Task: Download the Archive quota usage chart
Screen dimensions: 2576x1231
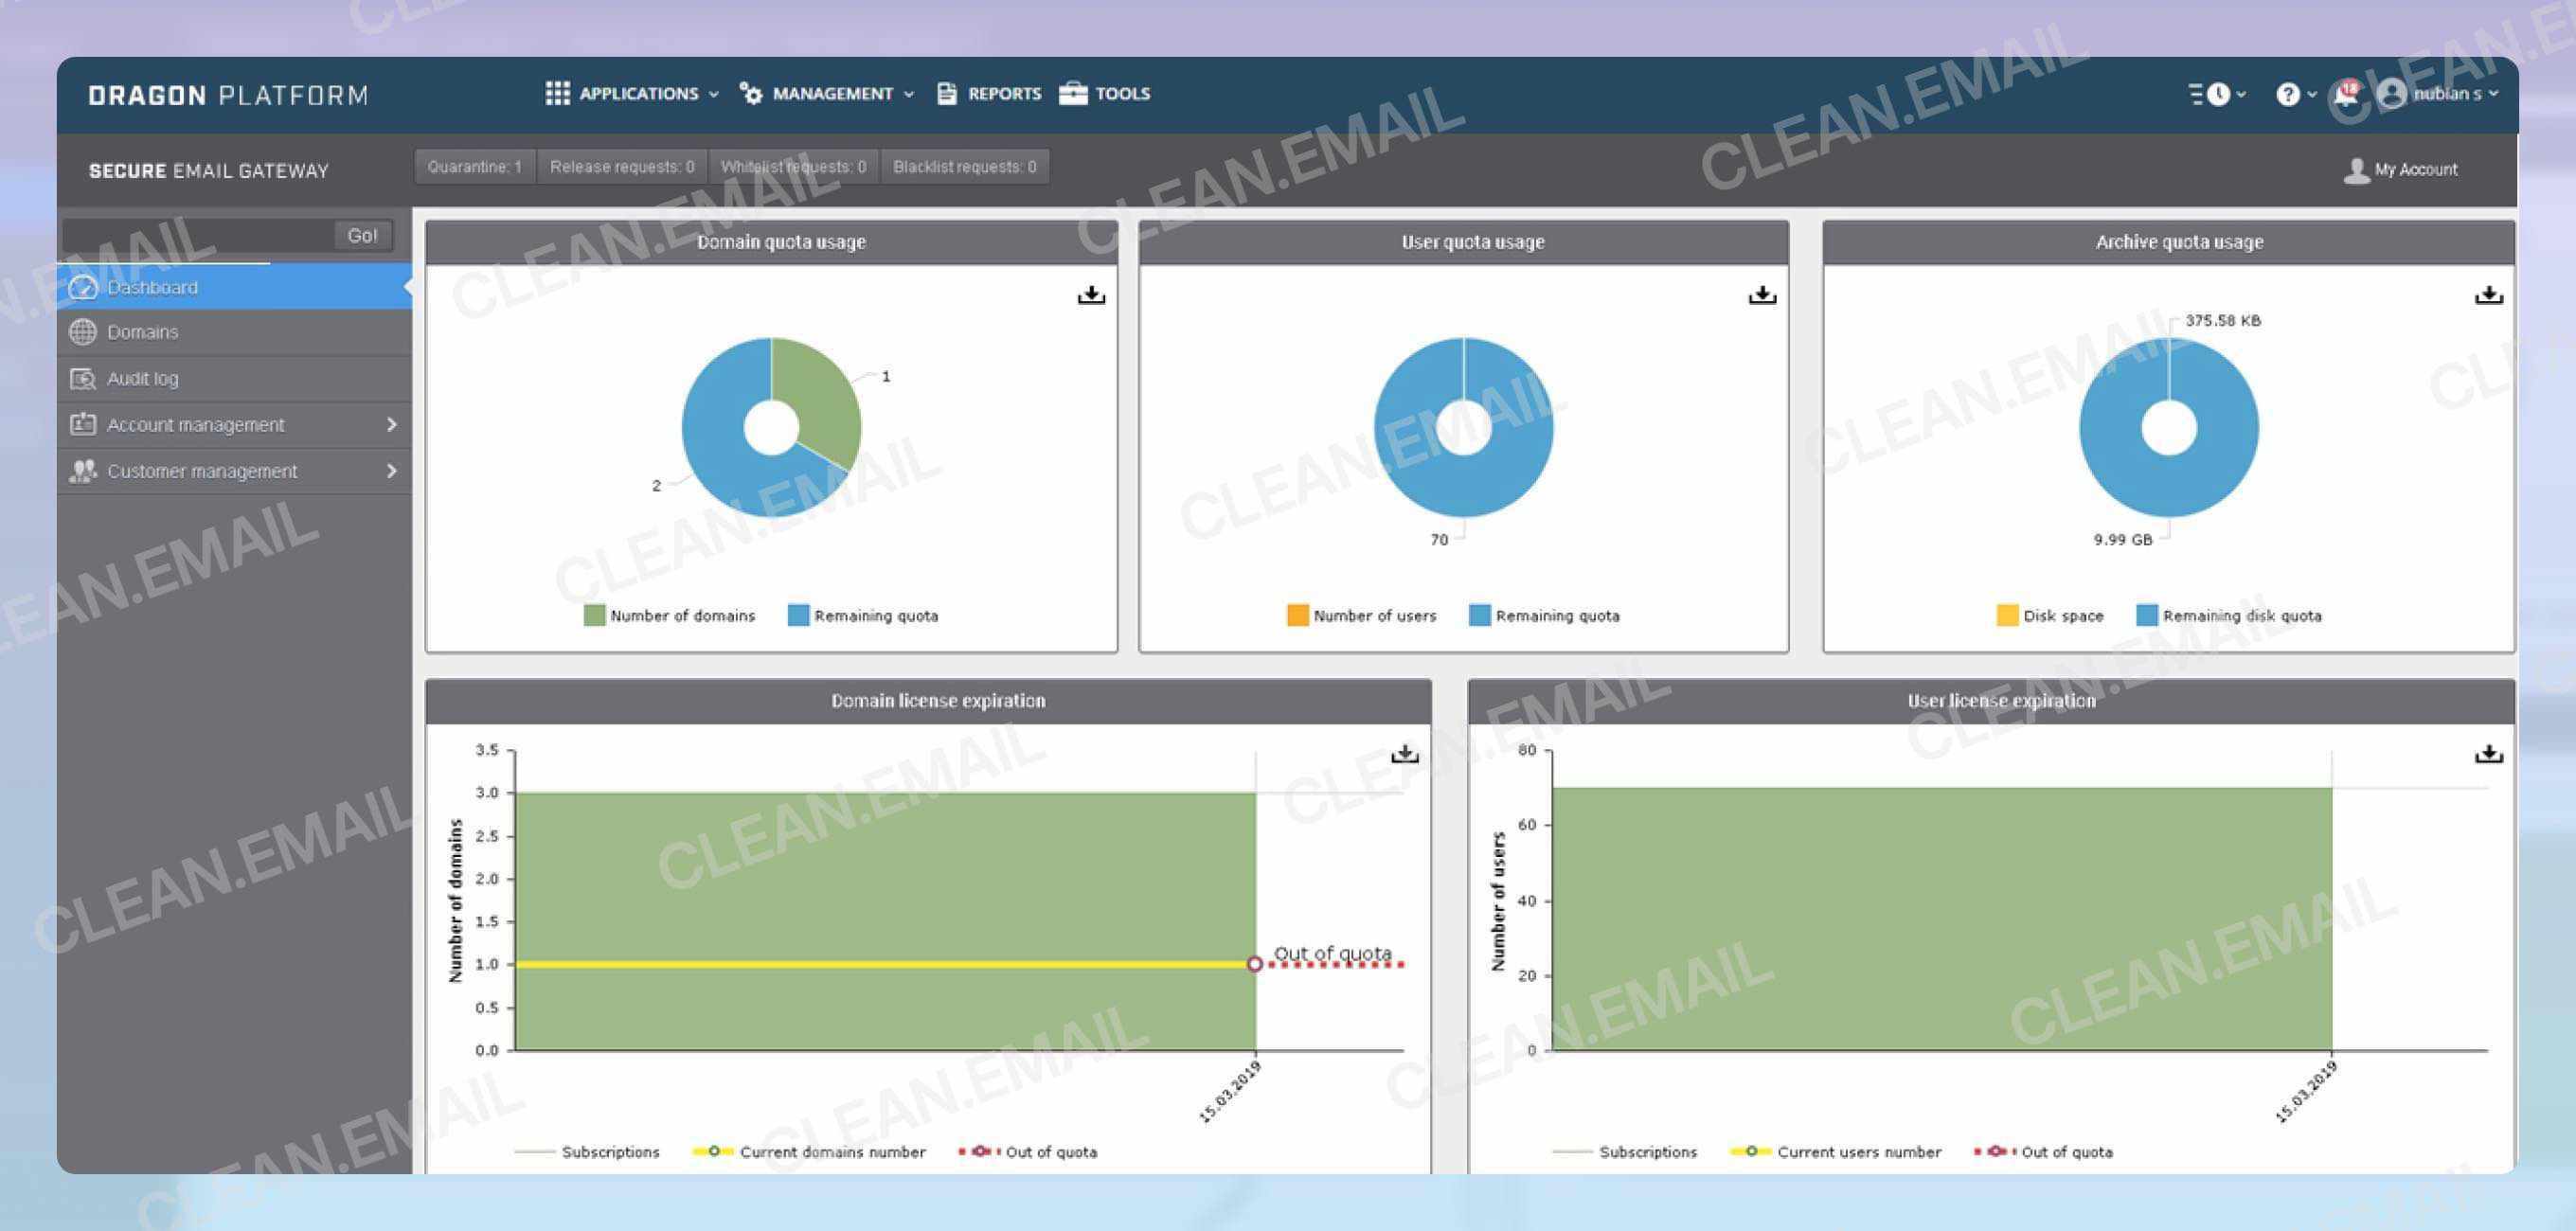Action: click(2487, 294)
